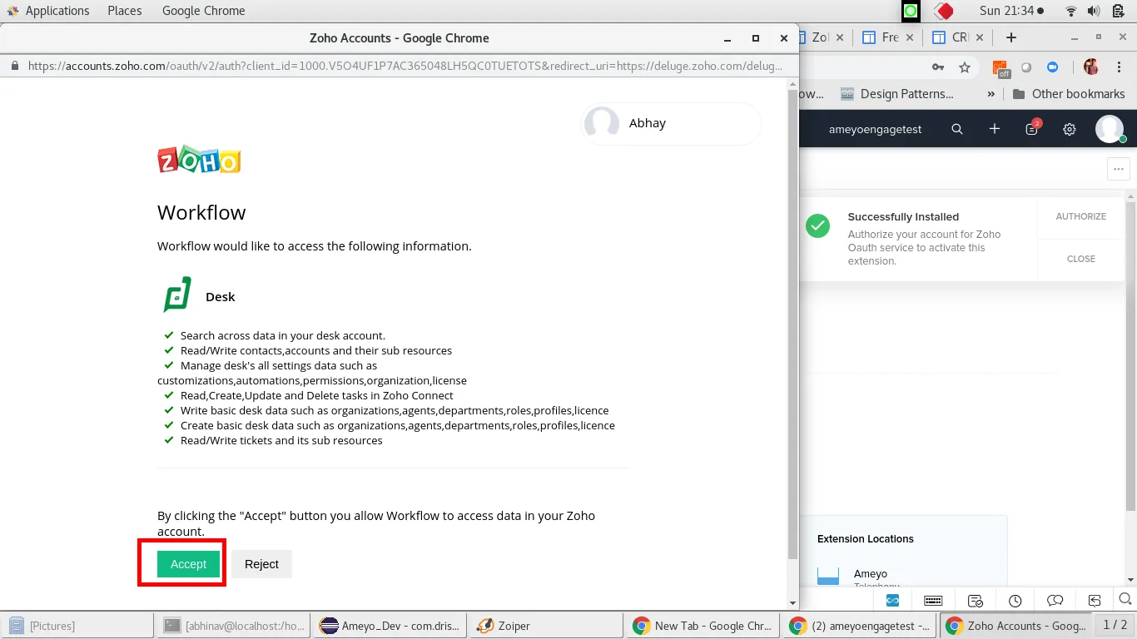
Task: Click the clock history icon in bottom bar
Action: point(1015,600)
